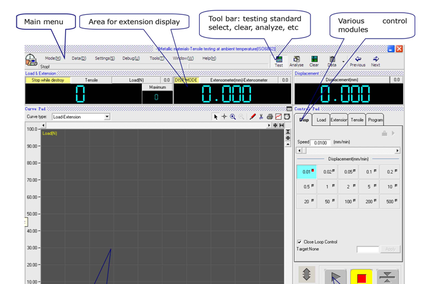Switch to the Tensile tab
Screen dimensions: 423x284
357,120
